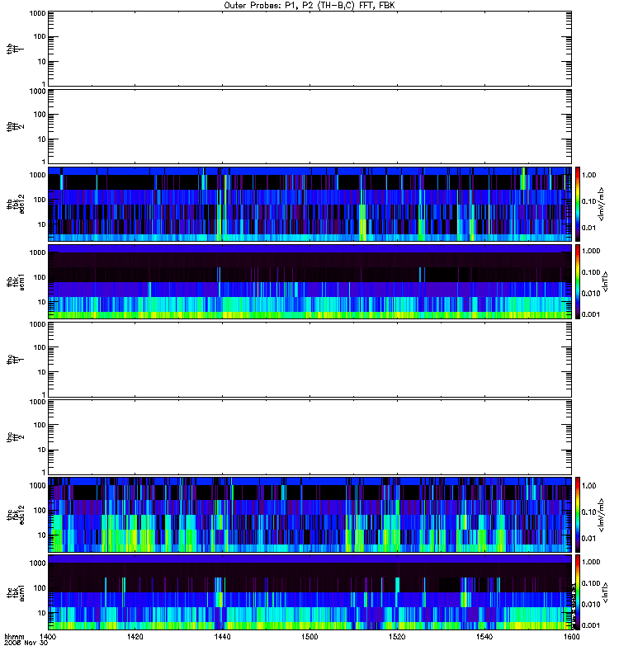Screen dimensions: 619x660
Task: Click the '1440' time axis label
Action: point(222,636)
